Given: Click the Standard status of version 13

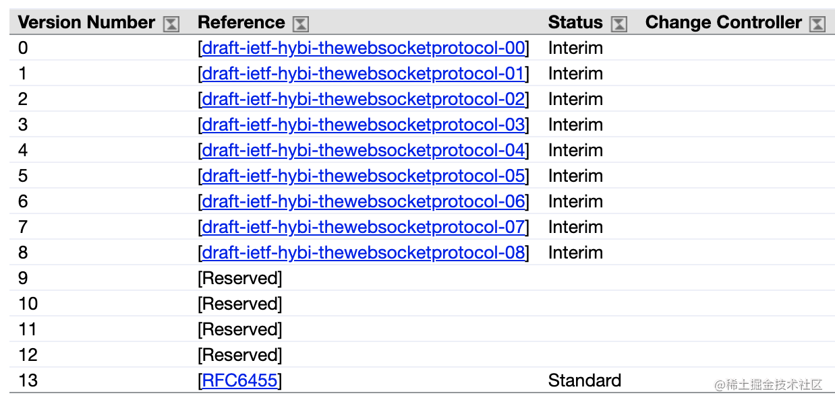Looking at the screenshot, I should click(x=584, y=380).
